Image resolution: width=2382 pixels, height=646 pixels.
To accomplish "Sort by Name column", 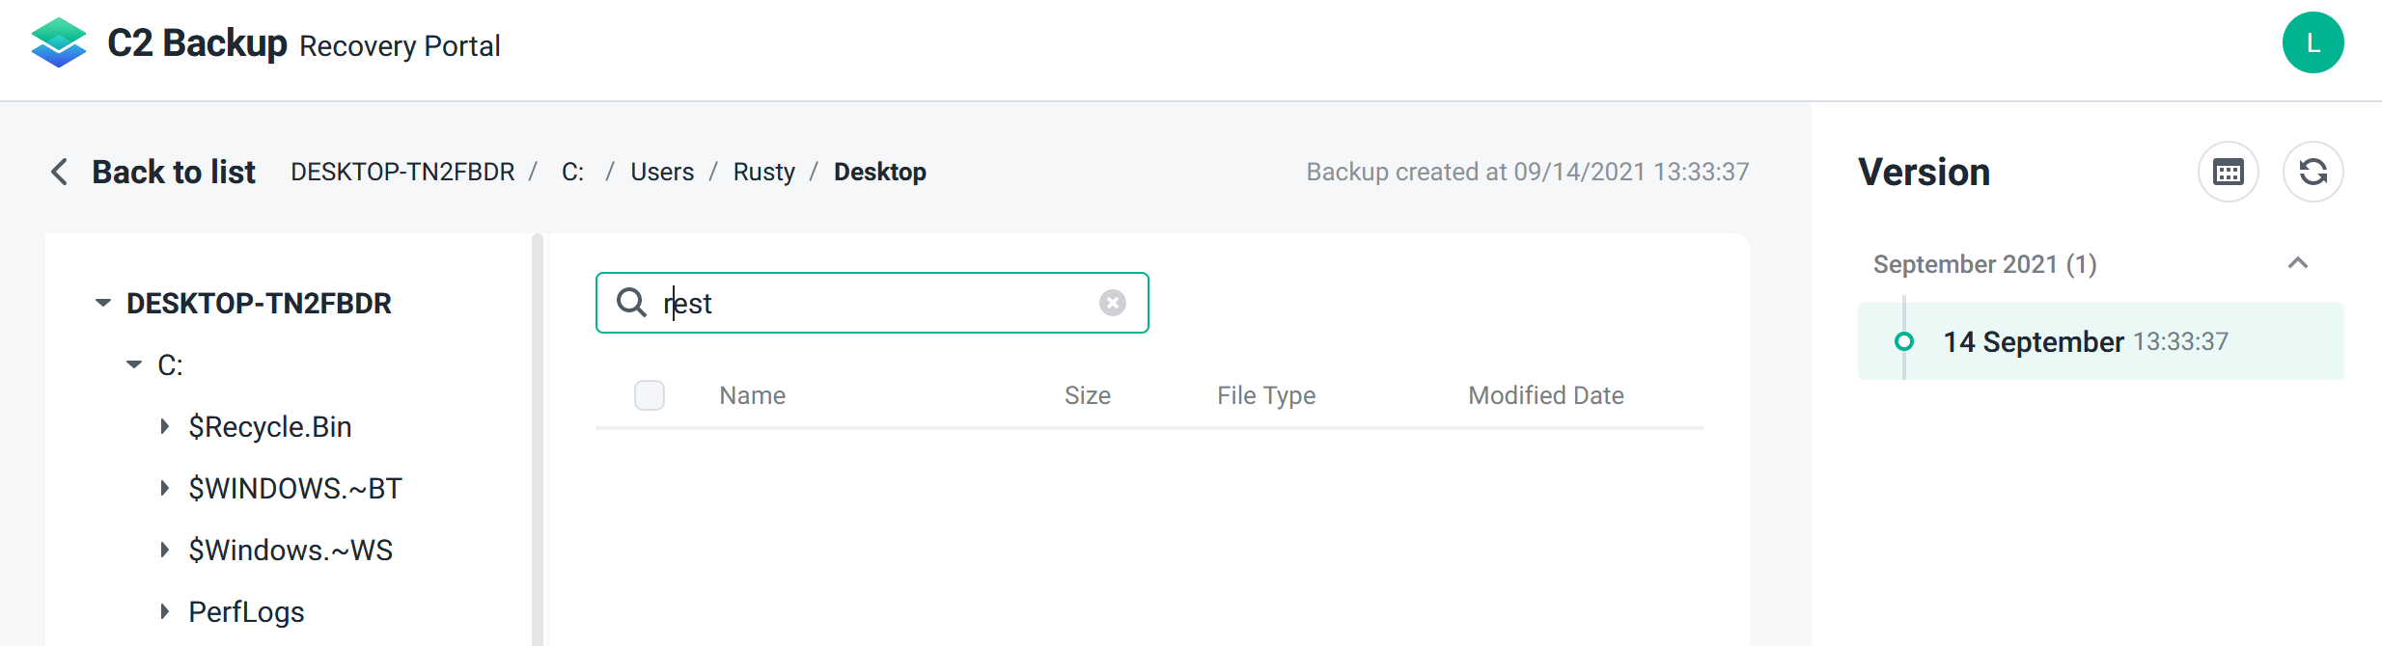I will [753, 395].
